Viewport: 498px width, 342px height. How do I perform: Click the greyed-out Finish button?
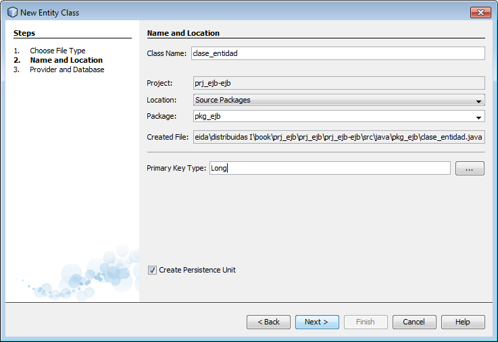pyautogui.click(x=365, y=322)
